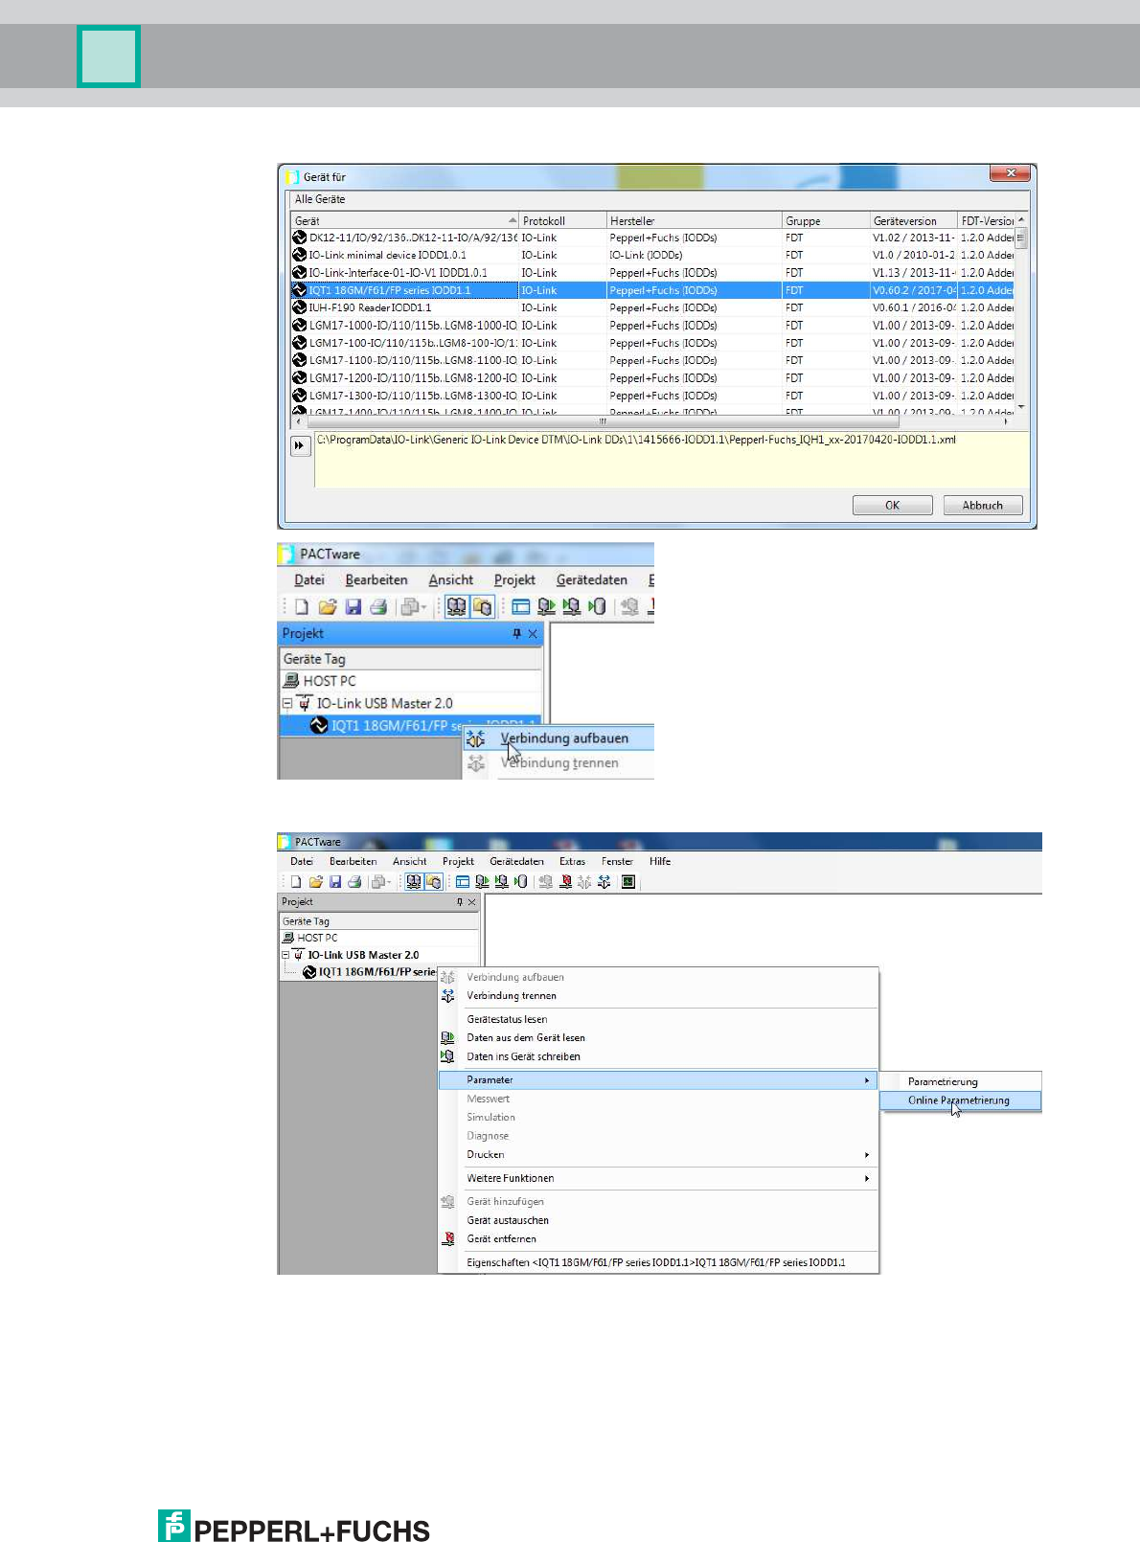Click the Hersteller column header
Viewport: 1140px width, 1542px height.
[x=694, y=221]
